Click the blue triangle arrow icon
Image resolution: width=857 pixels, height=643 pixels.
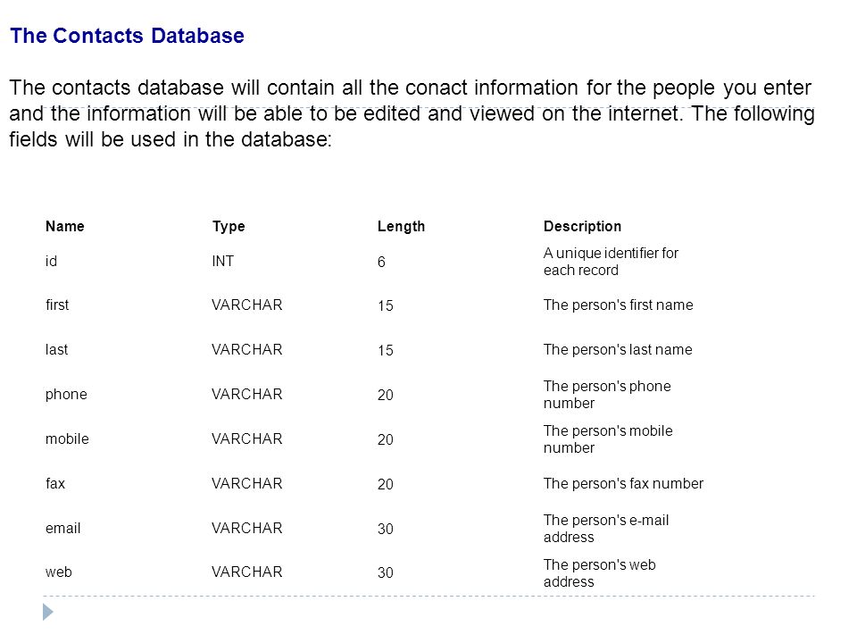point(48,612)
